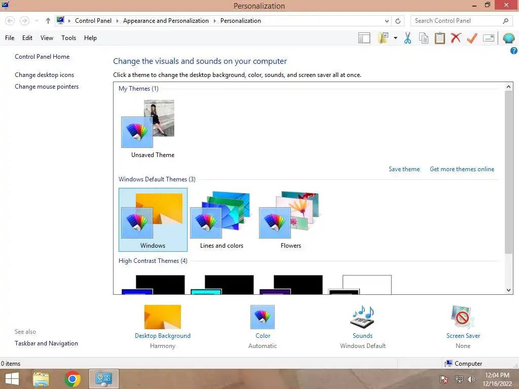
Task: Open the Help menu
Action: (90, 38)
